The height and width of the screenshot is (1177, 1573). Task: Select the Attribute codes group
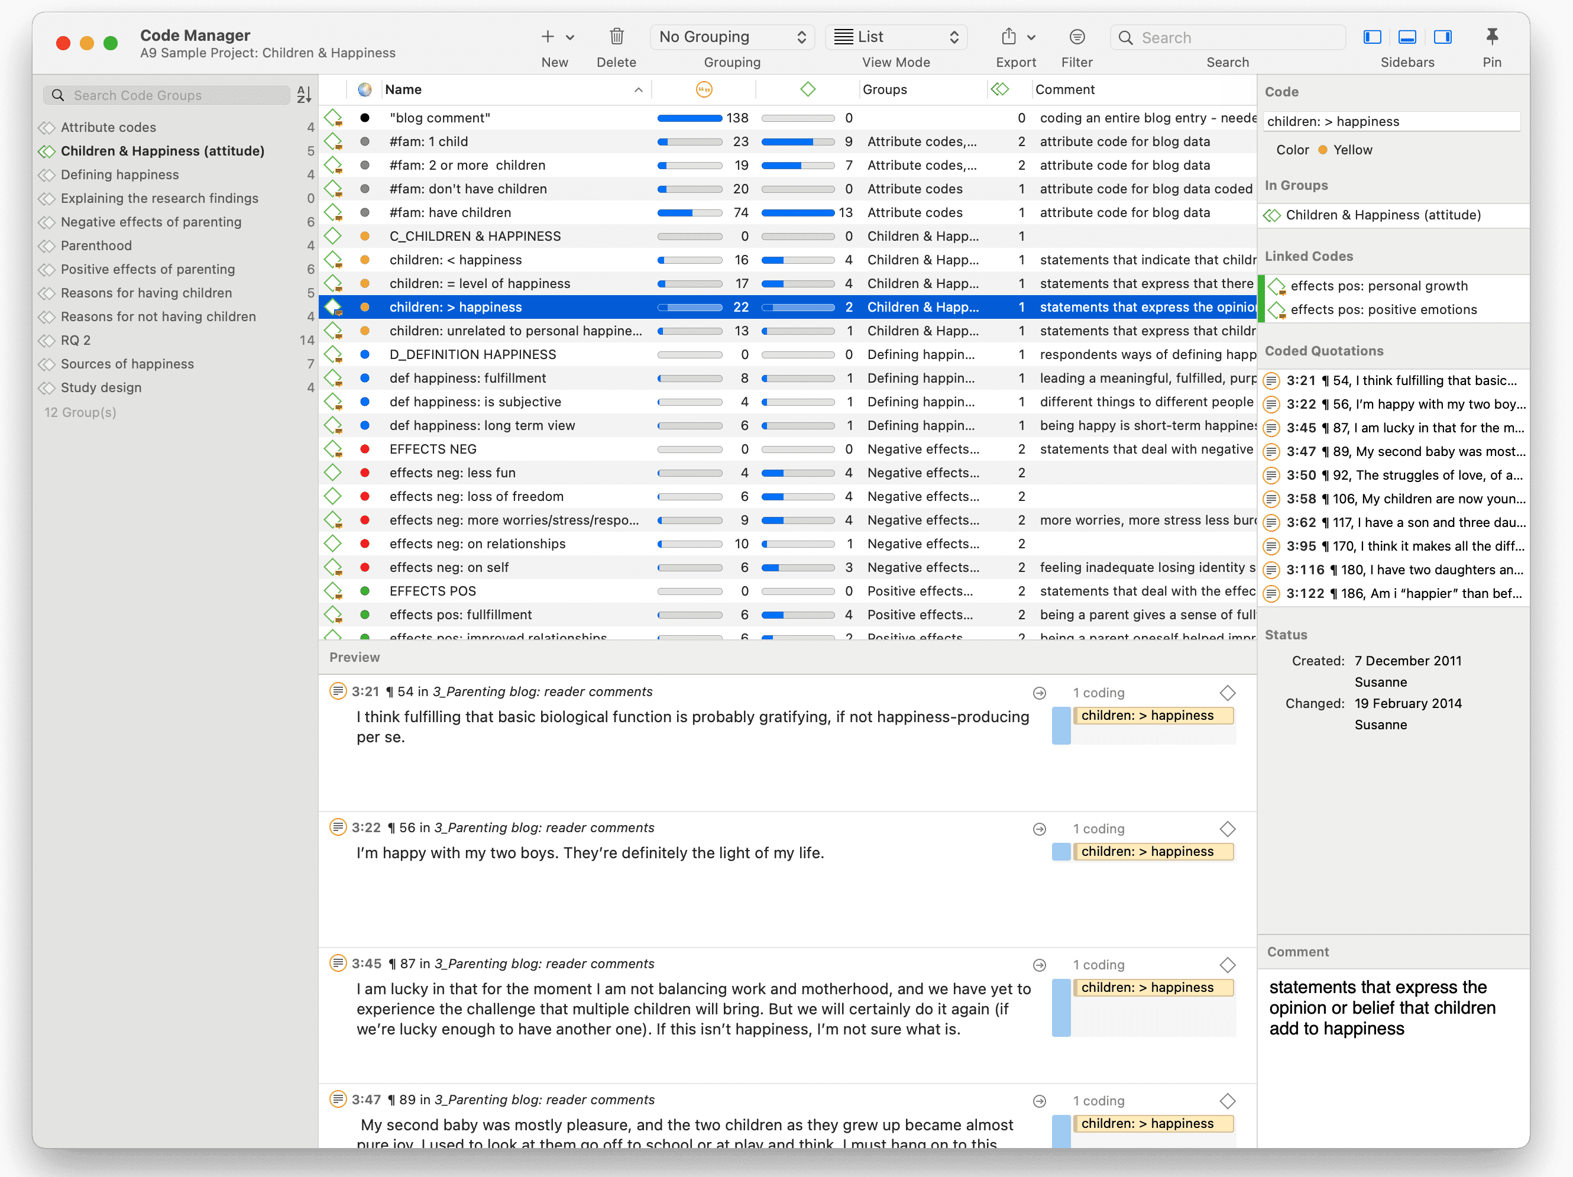click(176, 127)
